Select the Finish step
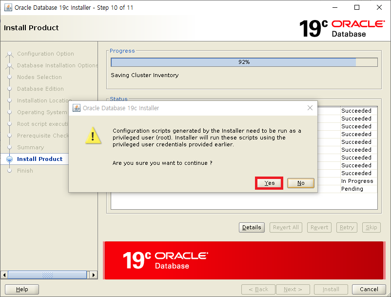This screenshot has height=297, width=391. 25,171
